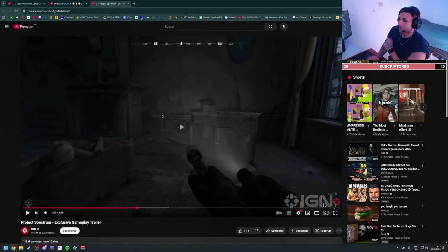Open Chat Stats bookmark
448x252 pixels.
(x=67, y=17)
